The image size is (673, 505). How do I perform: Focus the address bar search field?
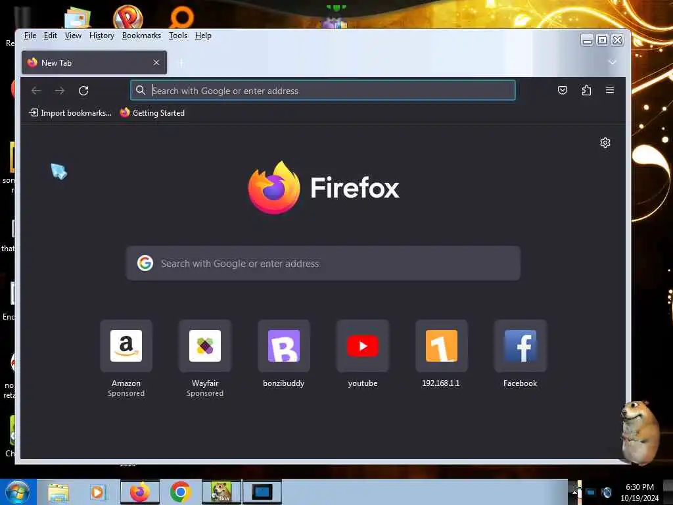[323, 91]
